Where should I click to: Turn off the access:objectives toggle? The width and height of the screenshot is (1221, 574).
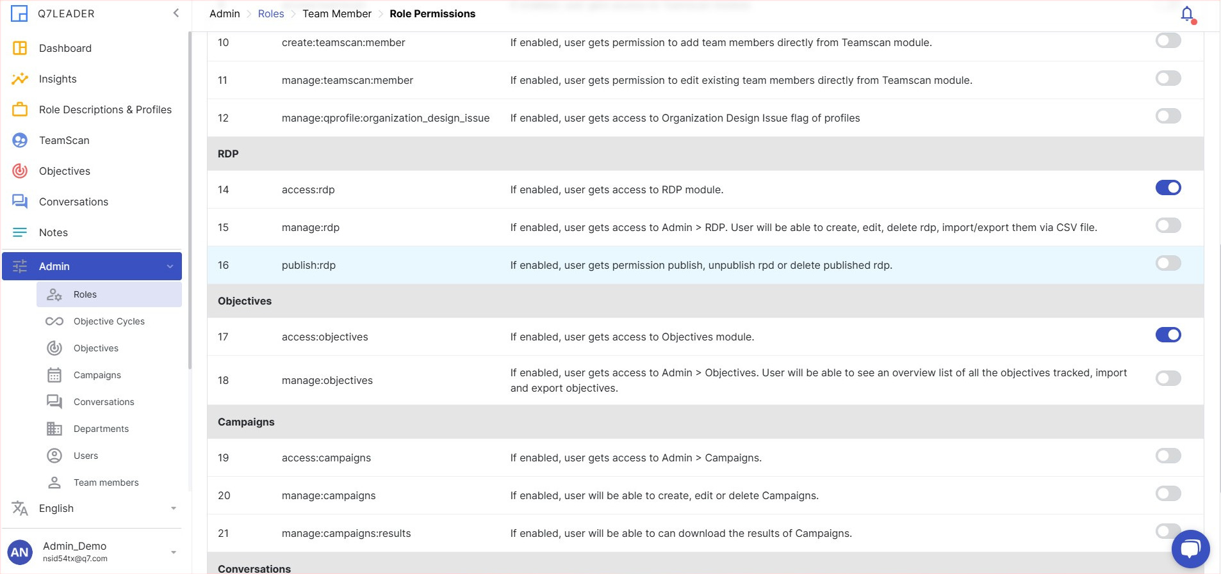click(x=1168, y=335)
